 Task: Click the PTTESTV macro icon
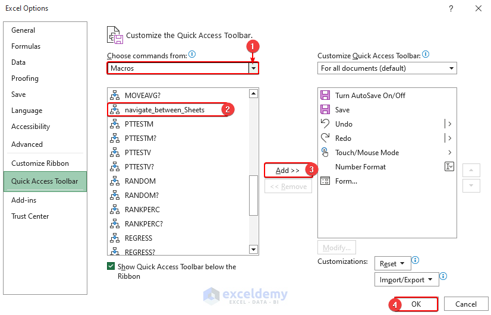[x=115, y=153]
